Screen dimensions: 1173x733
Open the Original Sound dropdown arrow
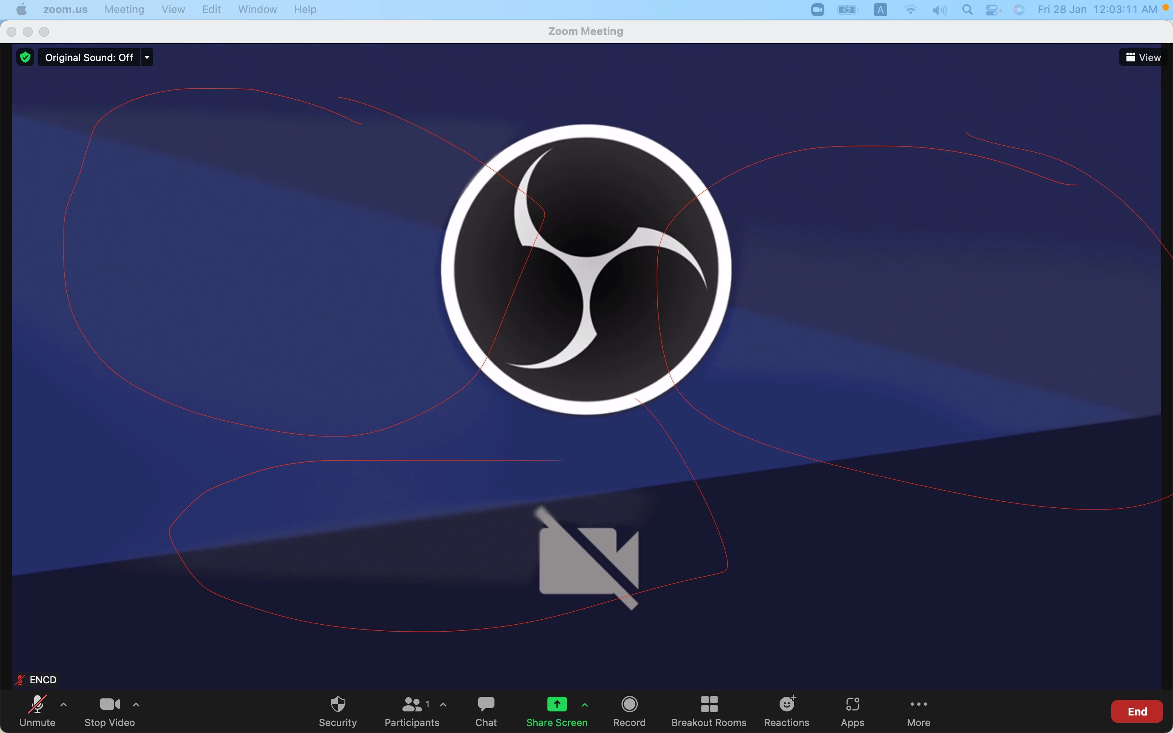click(147, 57)
